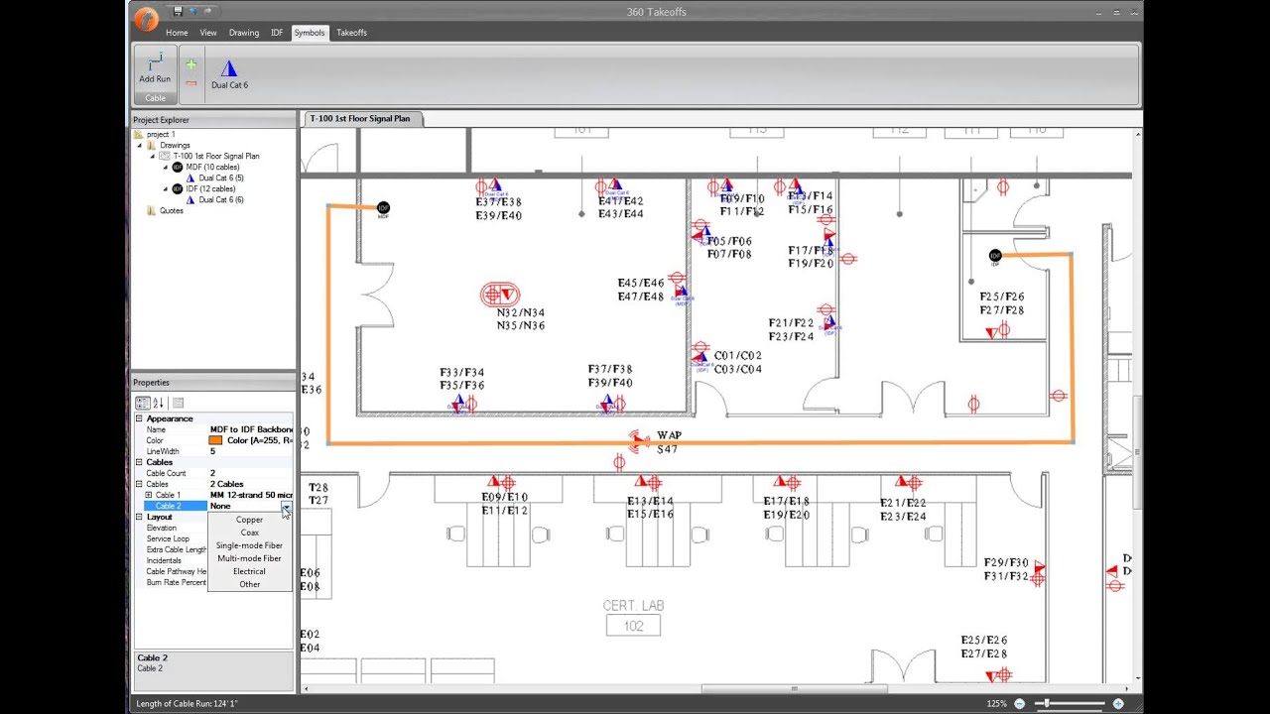Click the horizontal scrollbar under drawing
The image size is (1270, 714).
pyautogui.click(x=794, y=689)
